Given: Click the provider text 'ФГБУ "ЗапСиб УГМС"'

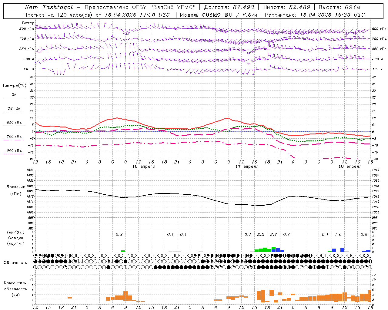Looking at the screenshot, I should 164,8.
